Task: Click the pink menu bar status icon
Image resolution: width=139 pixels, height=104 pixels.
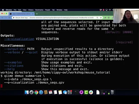Action: tap(103, 10)
